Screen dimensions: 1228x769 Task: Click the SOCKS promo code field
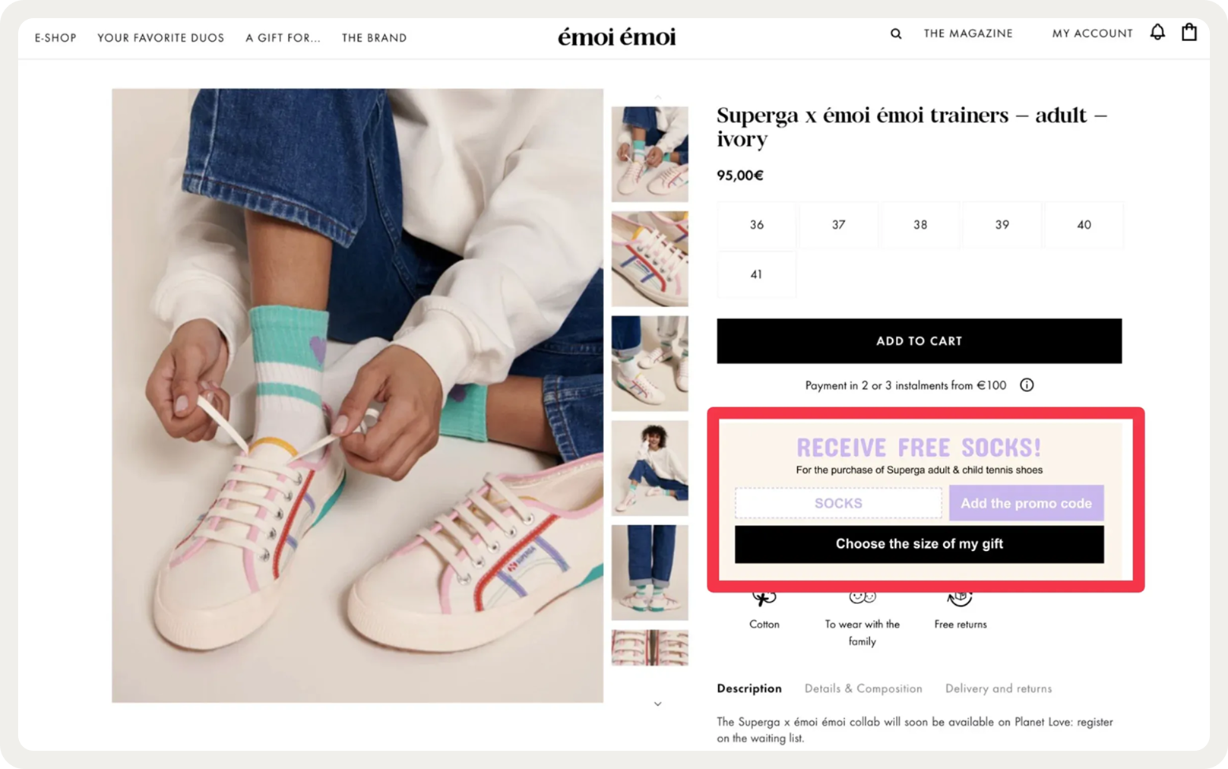tap(838, 503)
